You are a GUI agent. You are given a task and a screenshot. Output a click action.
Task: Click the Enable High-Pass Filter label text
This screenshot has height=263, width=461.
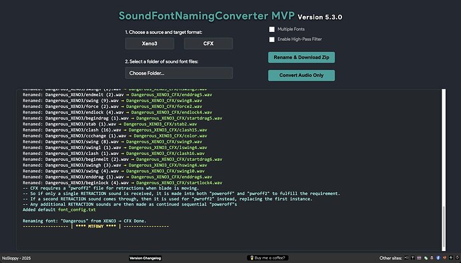[x=299, y=39]
